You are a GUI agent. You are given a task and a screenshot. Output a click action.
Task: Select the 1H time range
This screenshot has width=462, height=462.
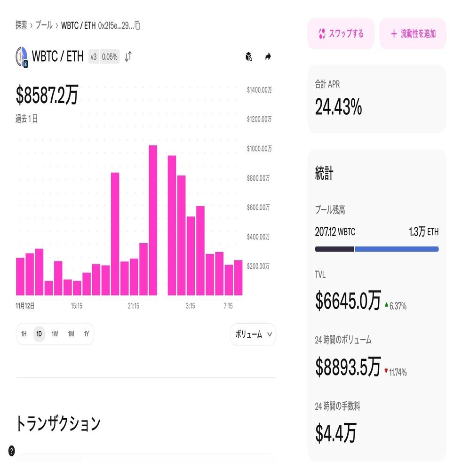[24, 334]
